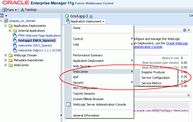Select pkapasi_wc_domain in the tree
Viewport: 193px width, 122px height.
click(22, 21)
